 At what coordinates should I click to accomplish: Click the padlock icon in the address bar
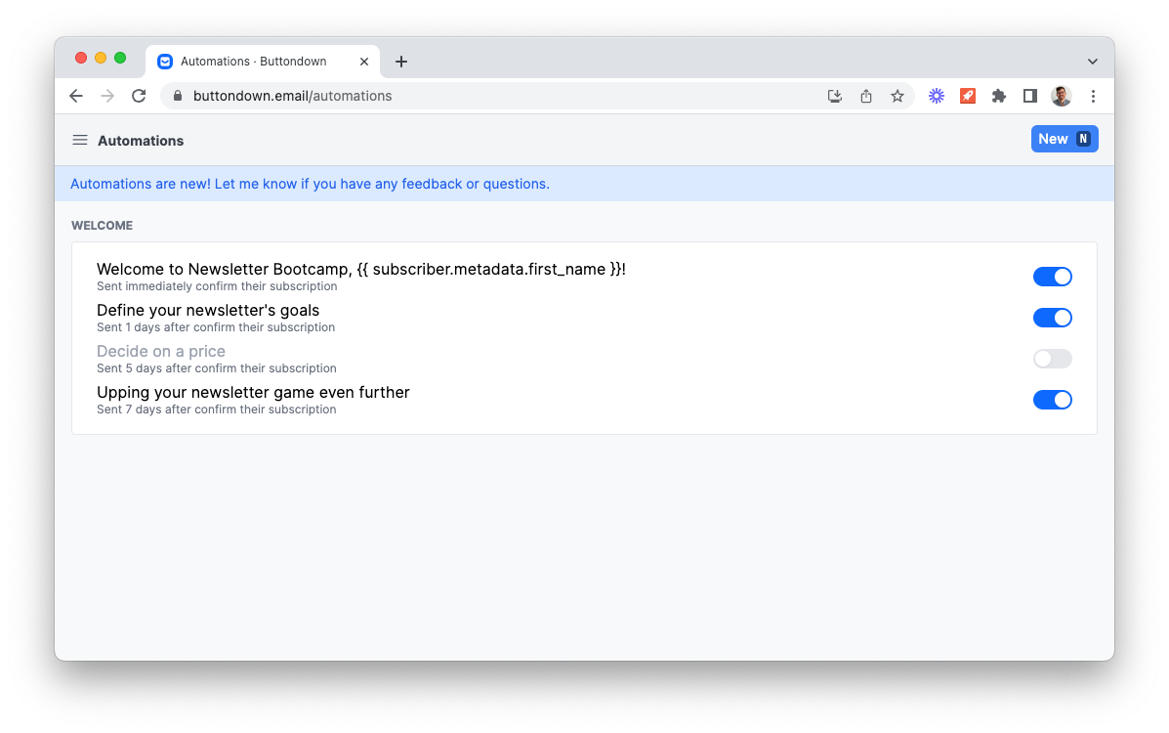click(177, 96)
